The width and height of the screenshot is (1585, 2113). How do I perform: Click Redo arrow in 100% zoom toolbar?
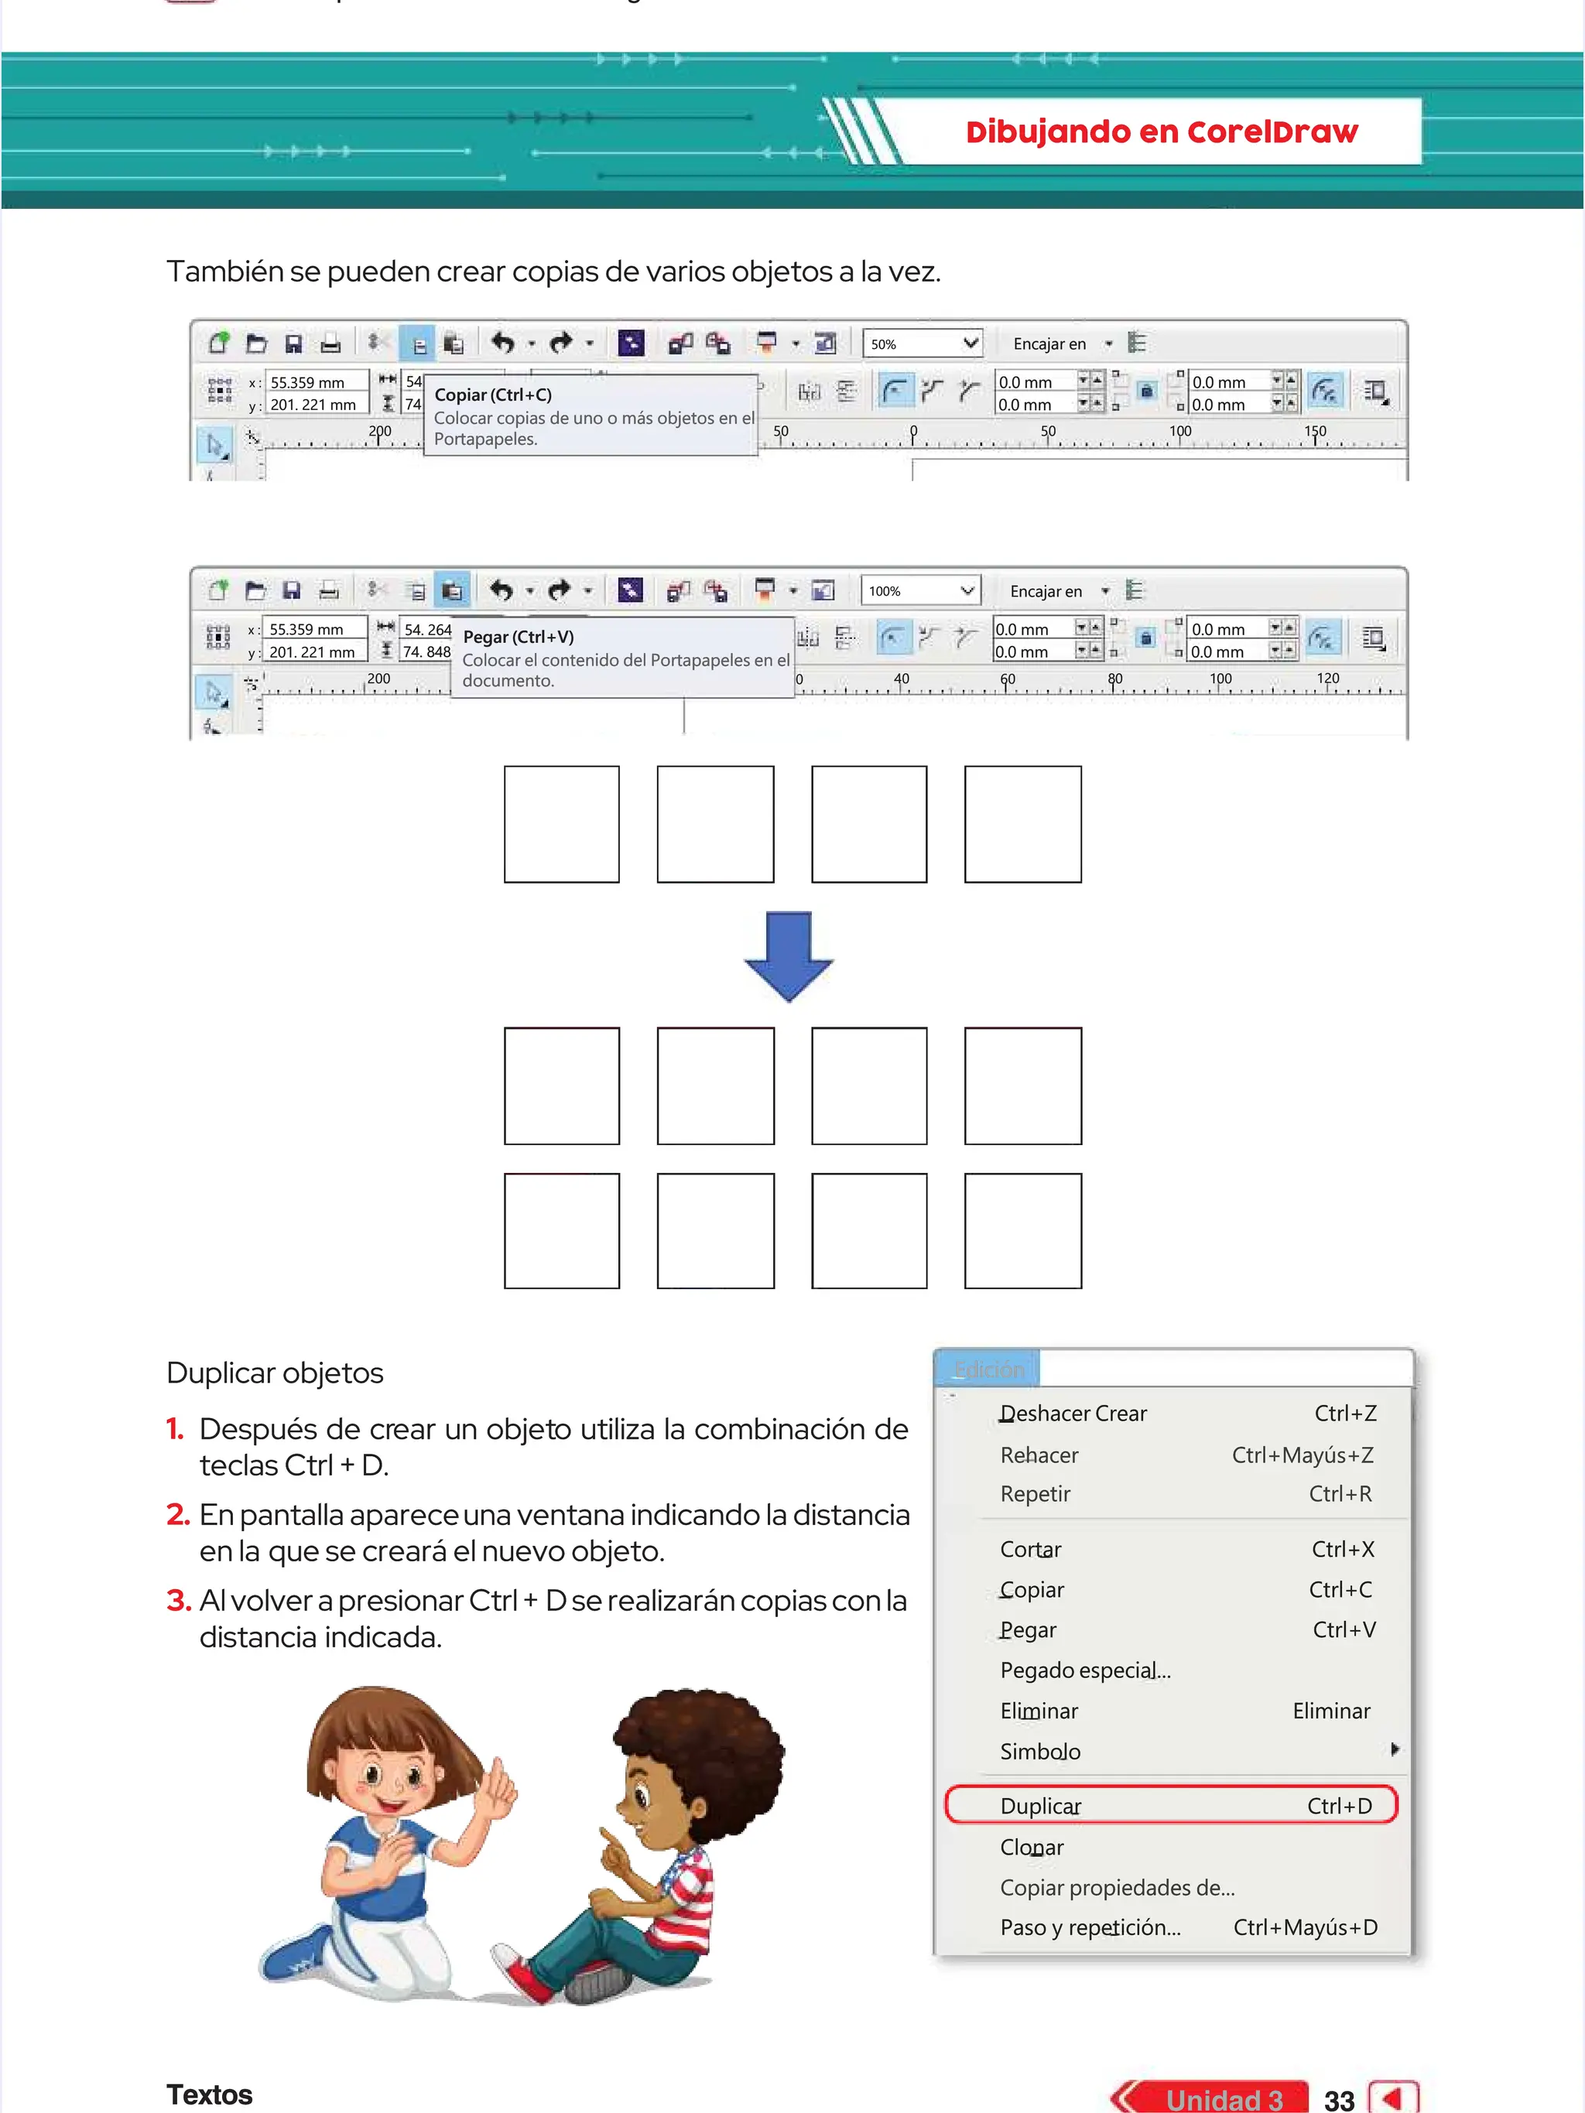tap(560, 590)
